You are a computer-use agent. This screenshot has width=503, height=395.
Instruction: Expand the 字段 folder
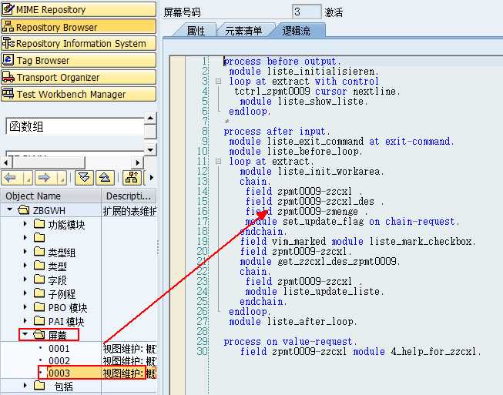tap(25, 280)
